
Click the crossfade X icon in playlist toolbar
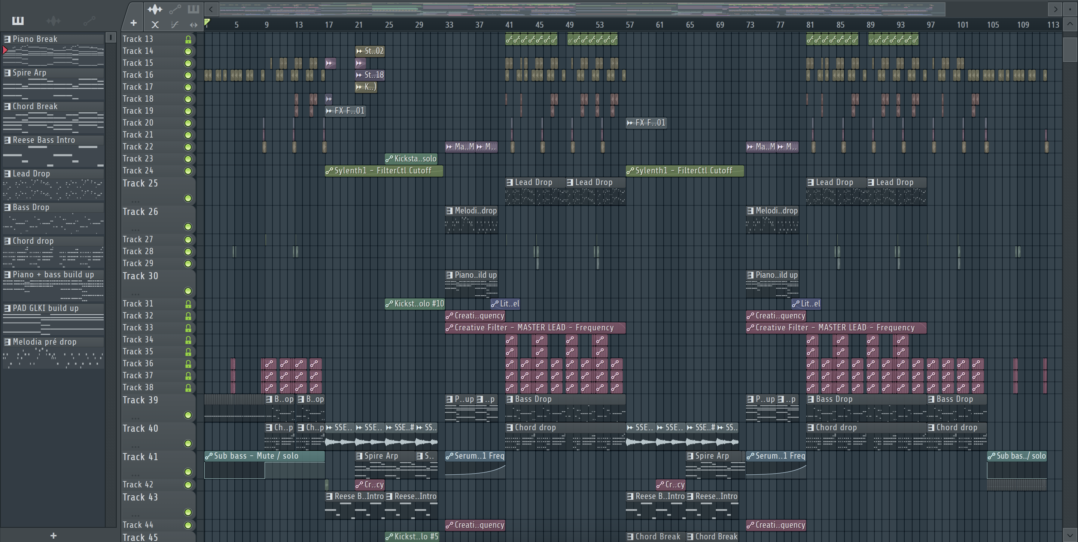tap(155, 25)
